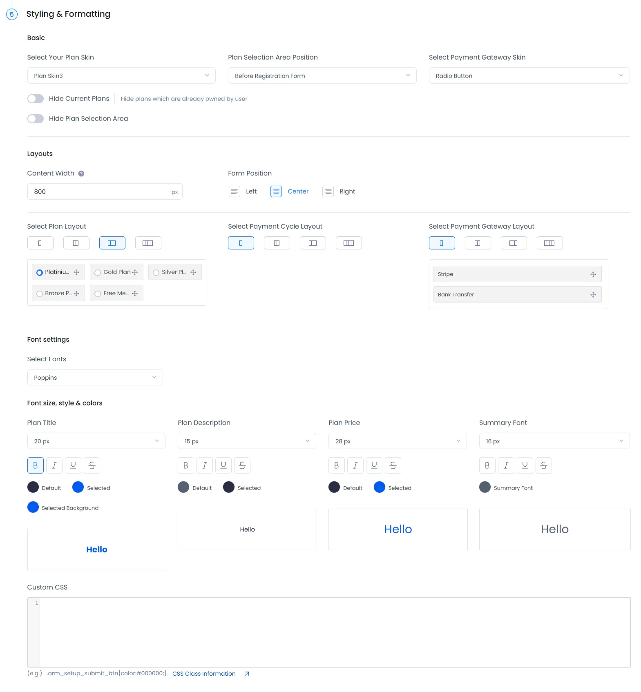The width and height of the screenshot is (641, 692).
Task: Select the Gold Plan radio button
Action: (x=98, y=273)
